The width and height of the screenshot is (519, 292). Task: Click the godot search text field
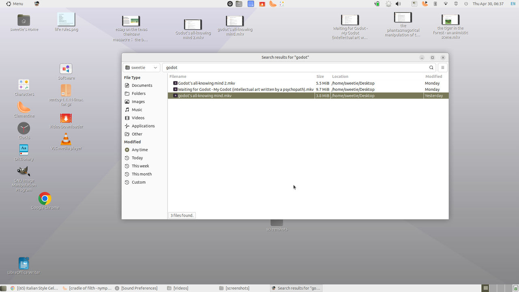pos(295,68)
